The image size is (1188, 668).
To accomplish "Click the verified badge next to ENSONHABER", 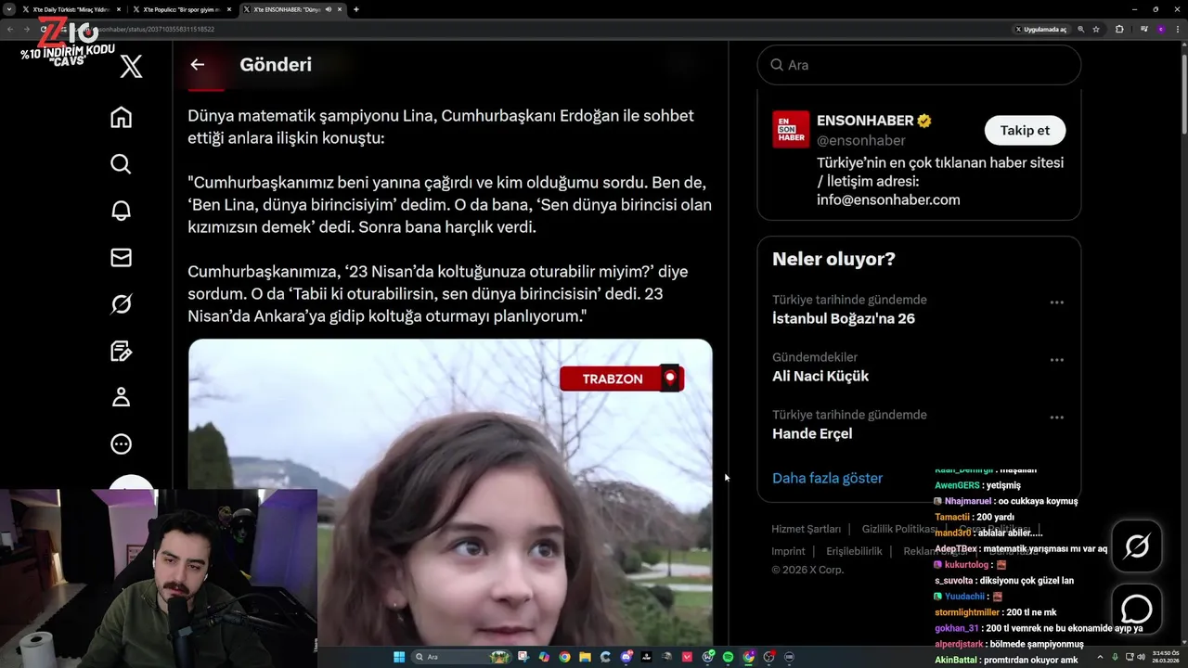I will point(924,121).
